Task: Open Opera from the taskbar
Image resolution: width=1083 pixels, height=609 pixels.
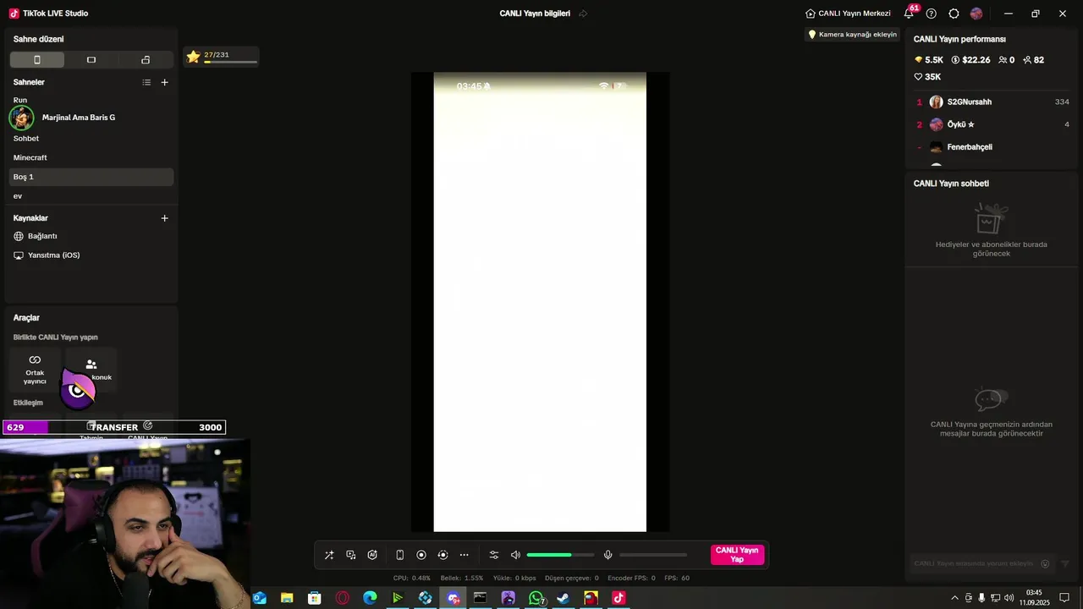Action: 343,598
